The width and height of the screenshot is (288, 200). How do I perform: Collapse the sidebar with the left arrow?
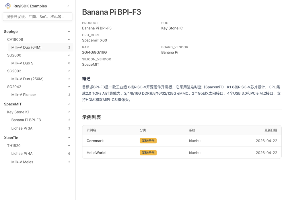pyautogui.click(x=68, y=6)
